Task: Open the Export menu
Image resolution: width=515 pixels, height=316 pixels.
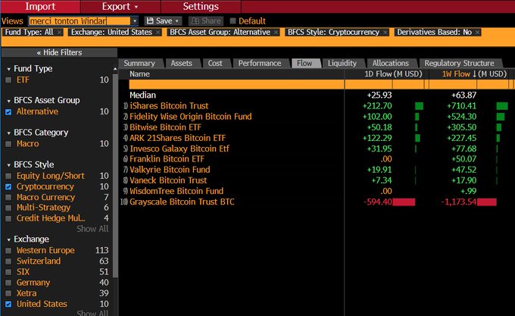Action: (x=120, y=6)
